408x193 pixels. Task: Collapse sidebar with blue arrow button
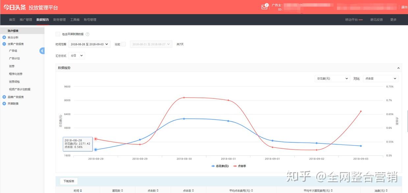click(42, 51)
